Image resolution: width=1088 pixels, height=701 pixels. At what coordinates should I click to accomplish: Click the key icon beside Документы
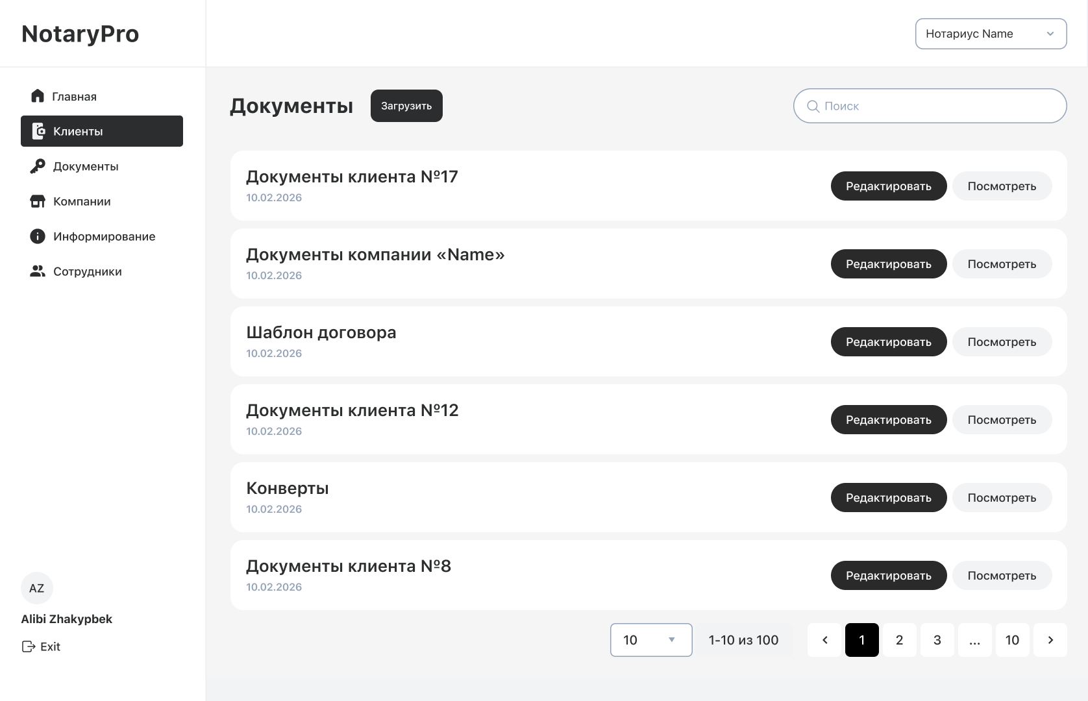click(x=38, y=166)
